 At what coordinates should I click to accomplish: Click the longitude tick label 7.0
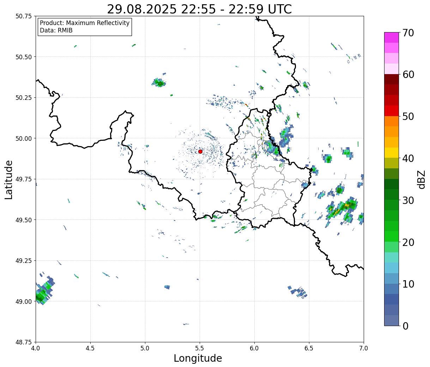(x=364, y=348)
